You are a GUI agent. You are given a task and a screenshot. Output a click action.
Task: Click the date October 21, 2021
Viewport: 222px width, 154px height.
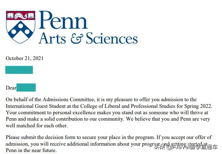click(x=24, y=58)
